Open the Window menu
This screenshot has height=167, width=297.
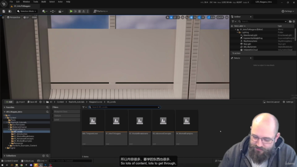pos(26,2)
